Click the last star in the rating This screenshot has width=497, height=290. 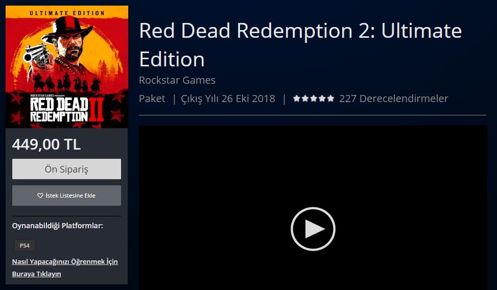[x=330, y=99]
